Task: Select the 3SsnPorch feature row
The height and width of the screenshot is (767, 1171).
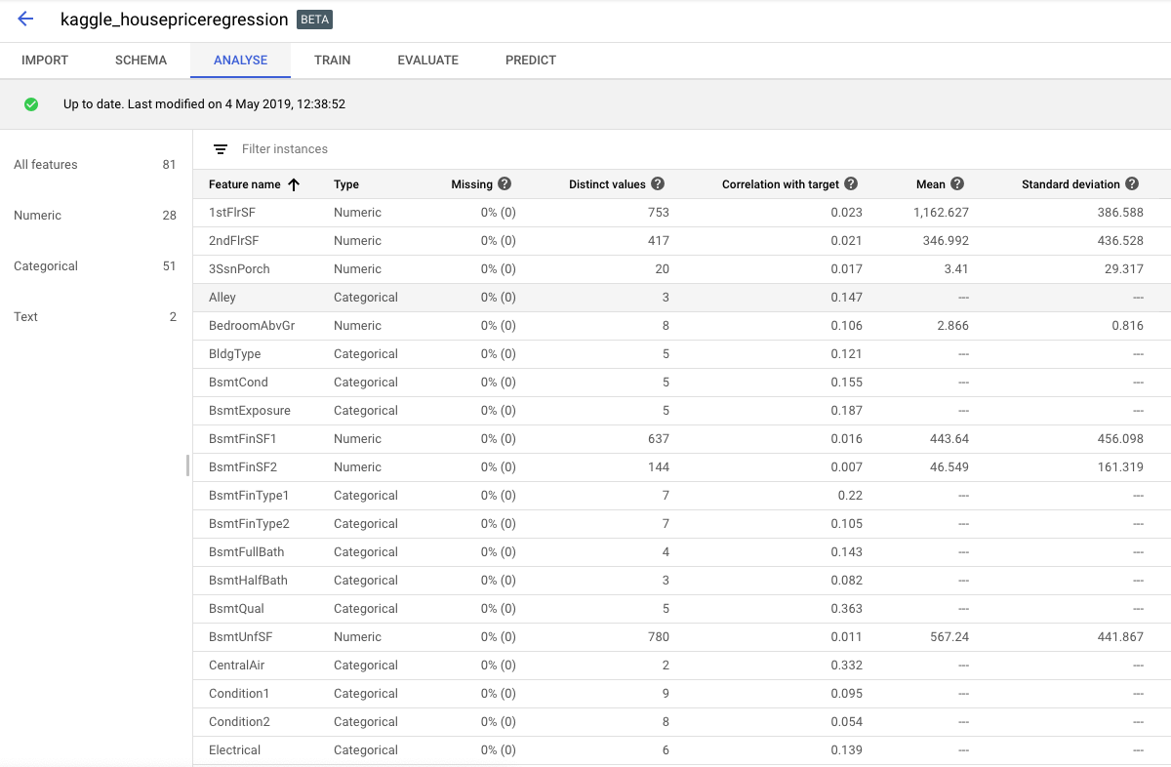Action: pyautogui.click(x=682, y=269)
